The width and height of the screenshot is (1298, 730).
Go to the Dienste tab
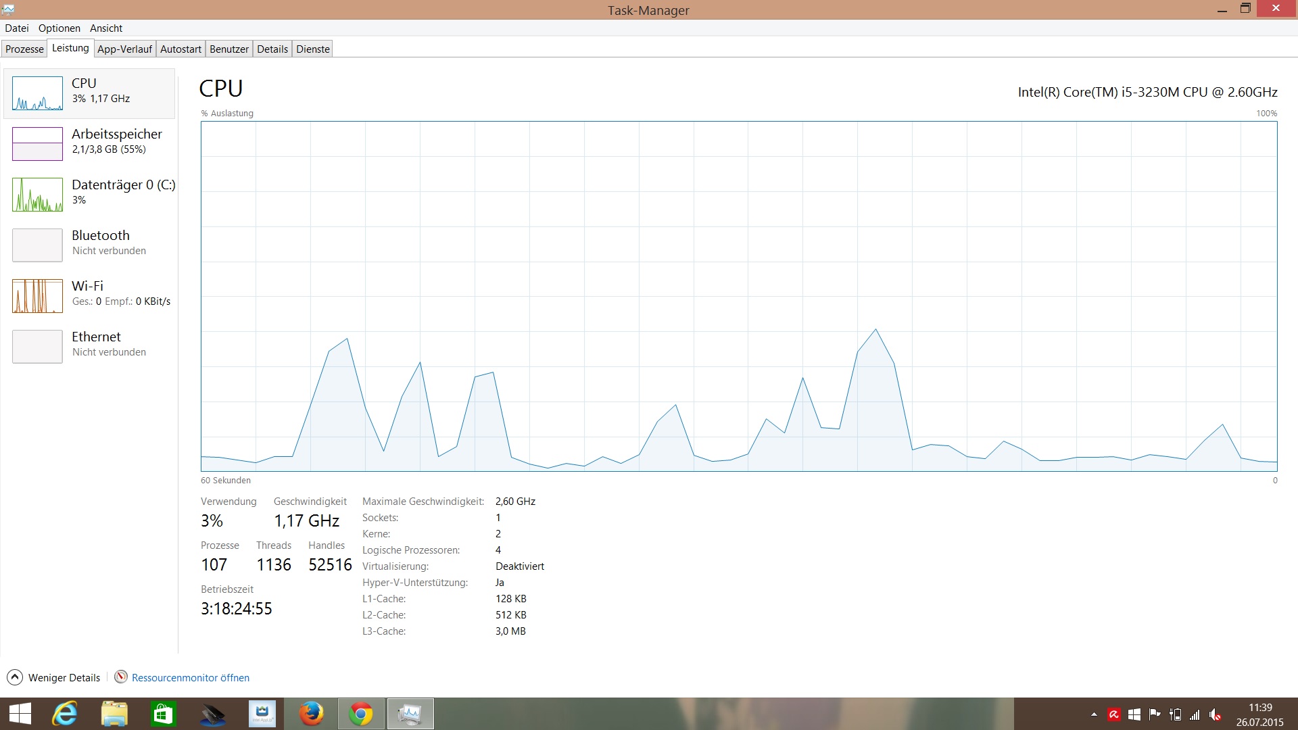coord(313,49)
